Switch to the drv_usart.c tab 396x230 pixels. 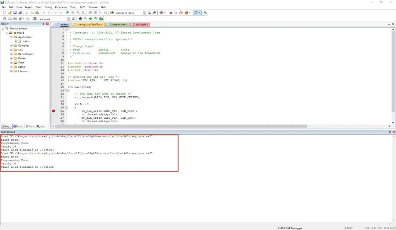coord(140,25)
